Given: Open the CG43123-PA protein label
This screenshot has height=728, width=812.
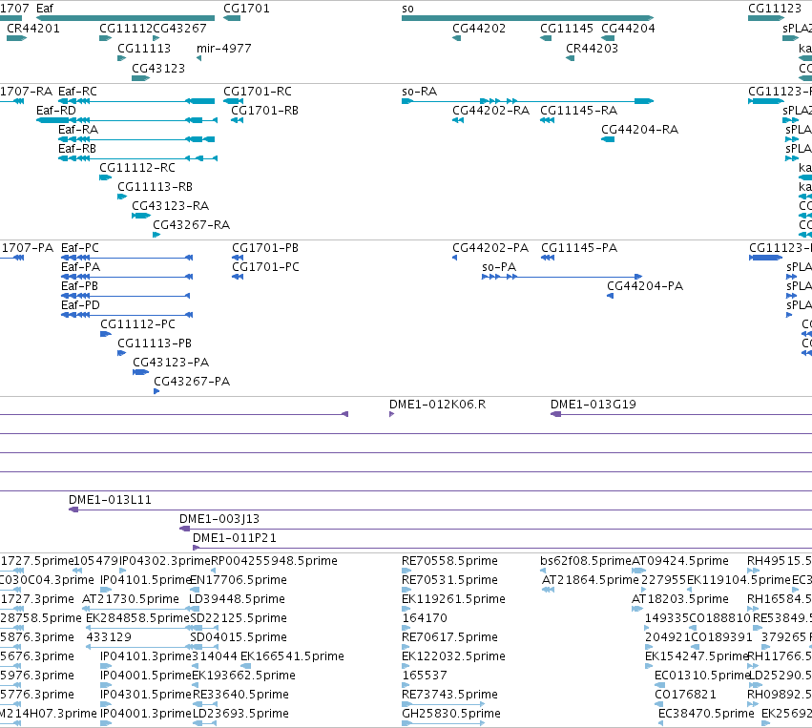Looking at the screenshot, I should (x=171, y=363).
